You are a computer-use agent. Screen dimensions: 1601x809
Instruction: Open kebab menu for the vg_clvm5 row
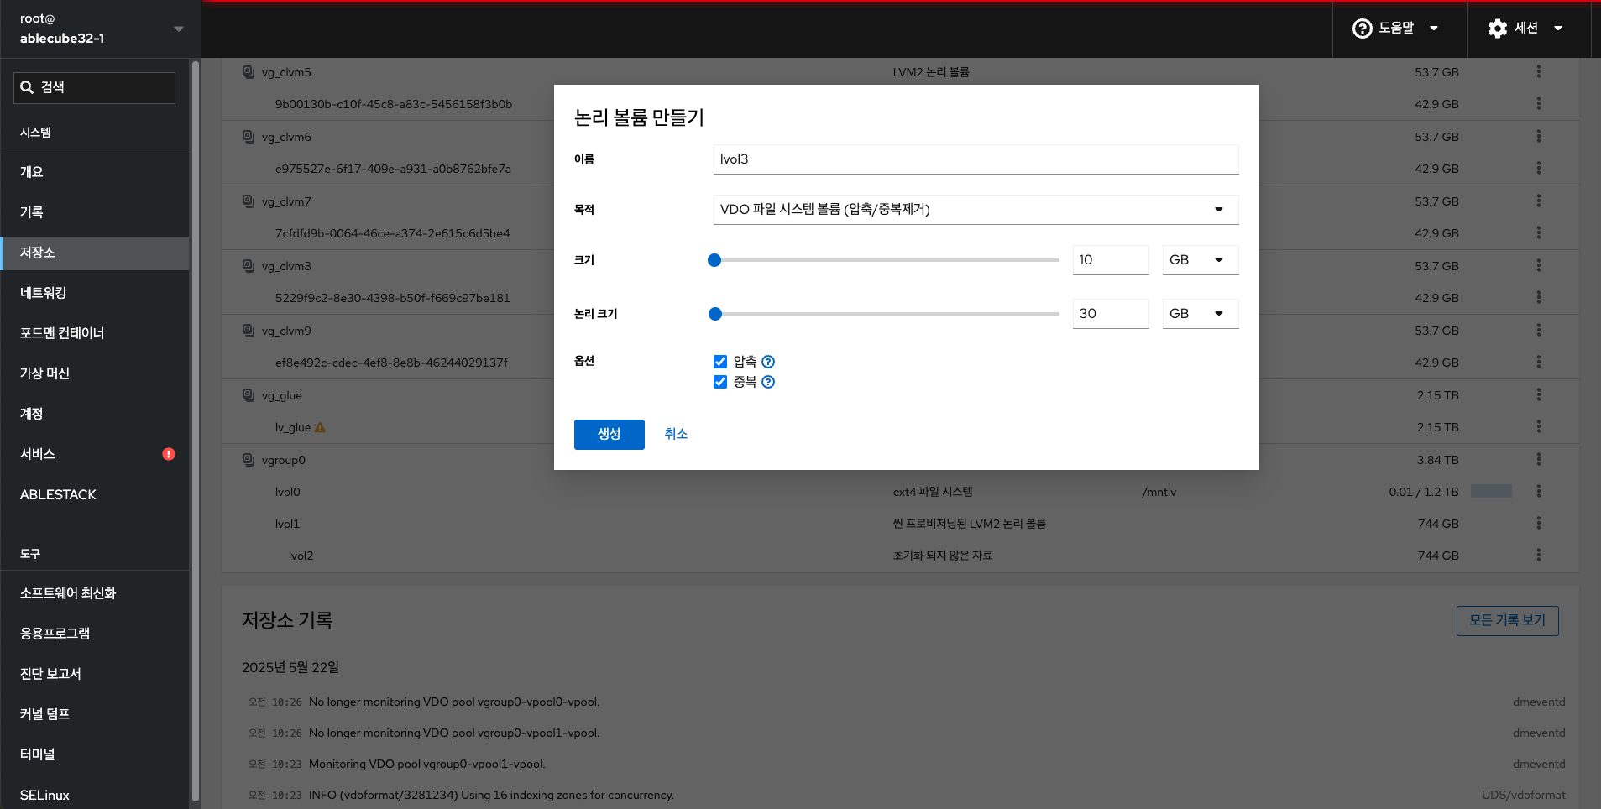1538,72
